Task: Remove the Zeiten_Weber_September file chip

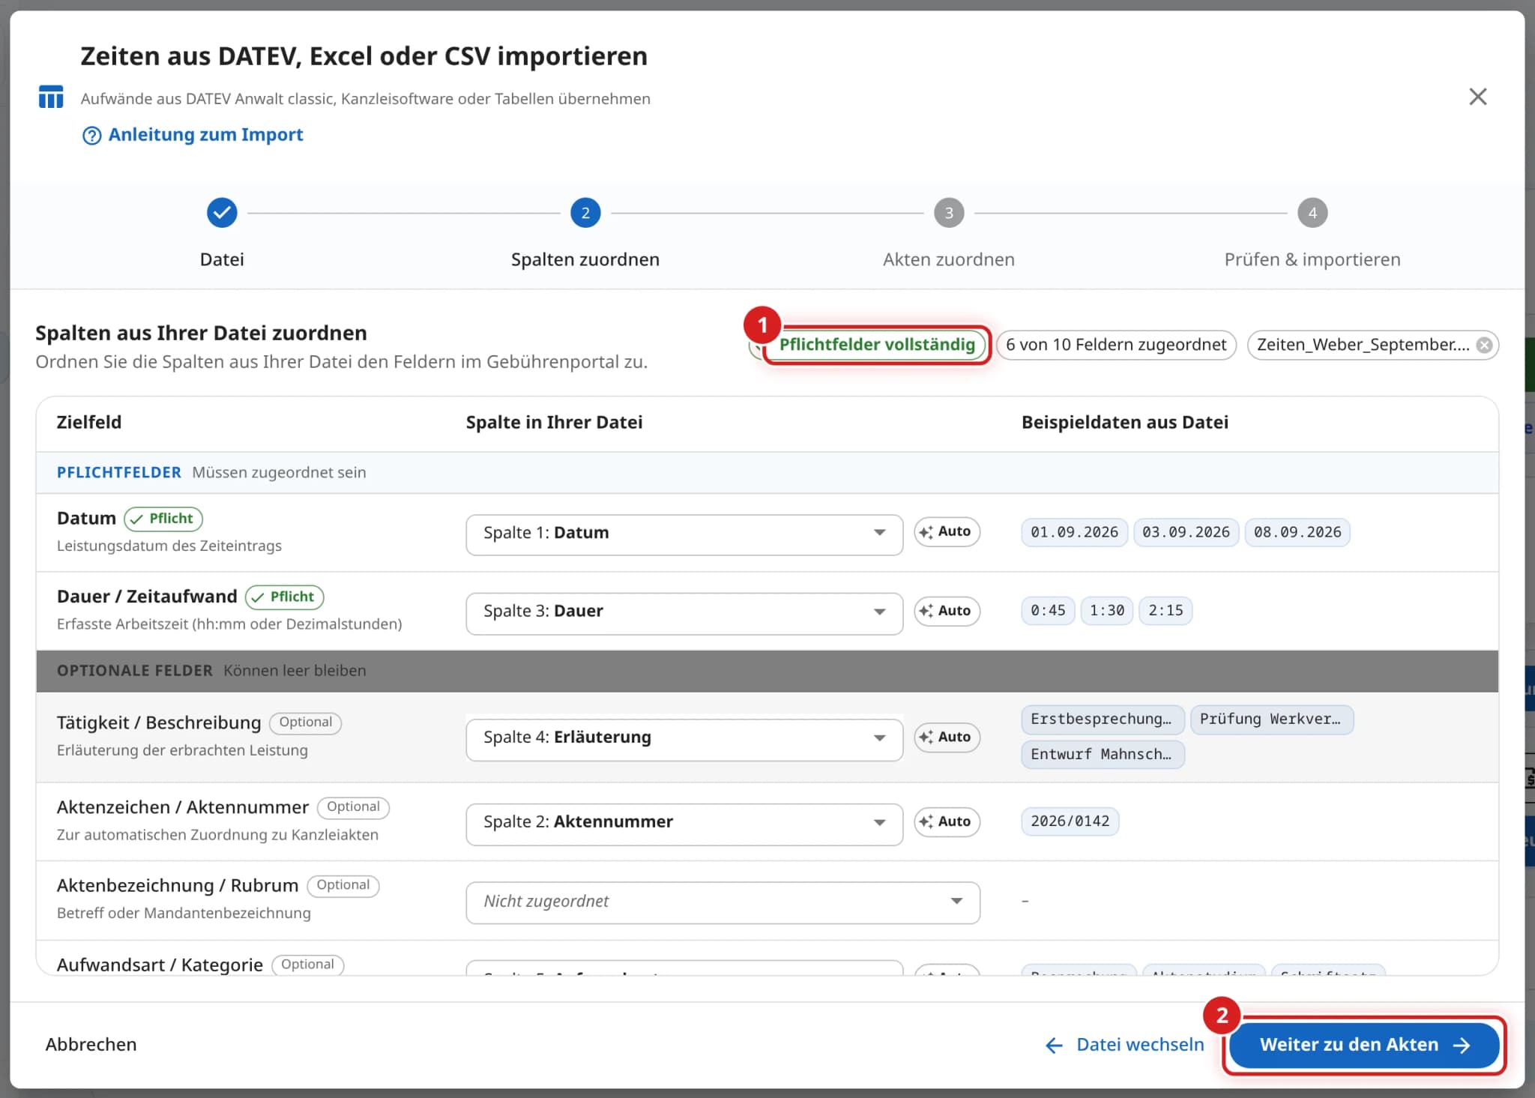Action: coord(1483,345)
